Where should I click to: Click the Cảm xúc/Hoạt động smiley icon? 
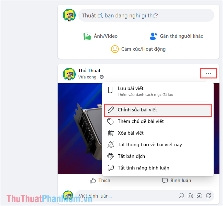[115, 49]
